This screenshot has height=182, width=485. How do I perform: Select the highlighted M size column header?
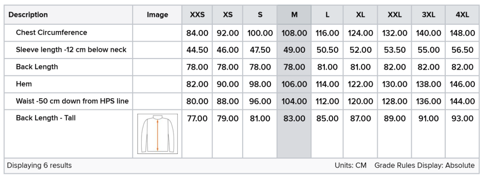pos(294,15)
